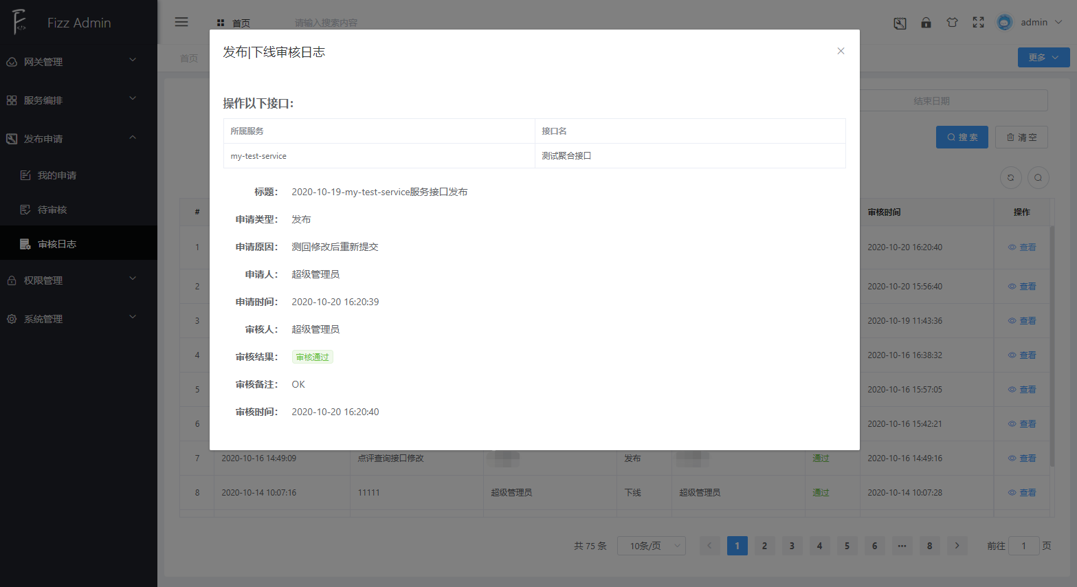Toggle the sidebar hamburger menu icon
This screenshot has width=1077, height=587.
(181, 22)
